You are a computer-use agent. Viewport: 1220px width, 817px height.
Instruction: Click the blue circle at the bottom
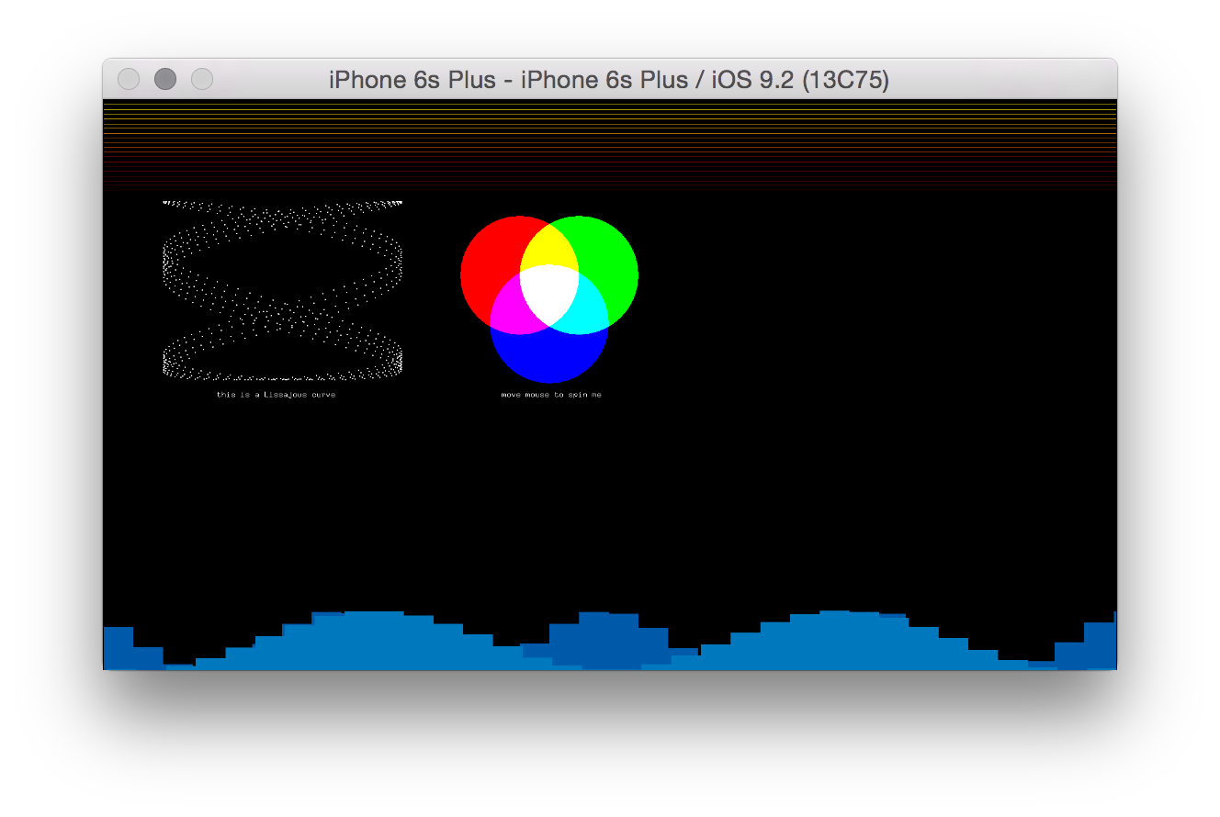pyautogui.click(x=548, y=358)
